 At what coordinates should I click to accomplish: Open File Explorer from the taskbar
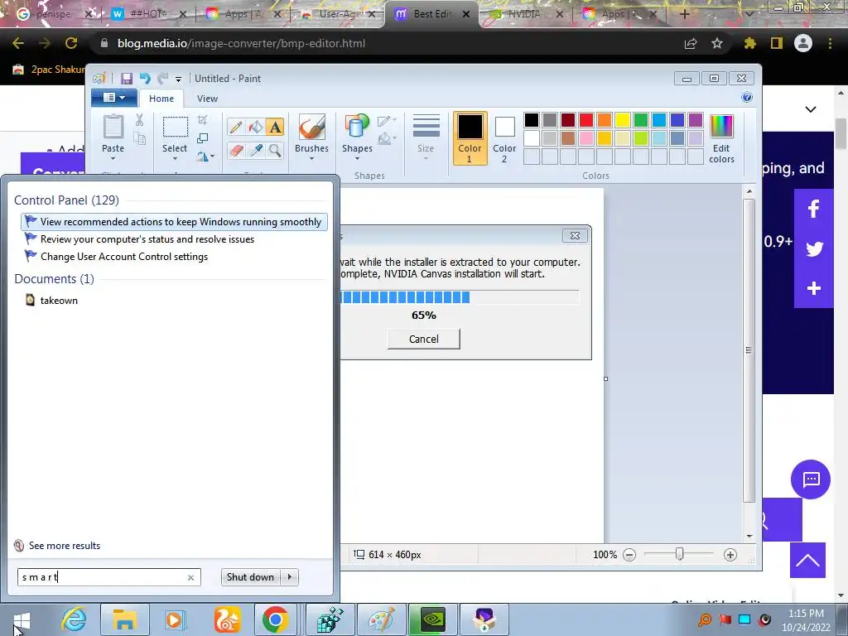pyautogui.click(x=124, y=619)
